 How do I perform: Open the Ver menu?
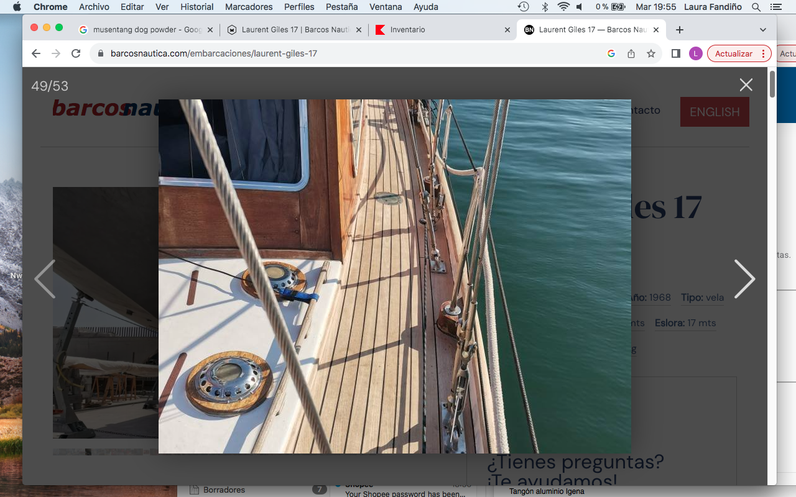[x=162, y=7]
